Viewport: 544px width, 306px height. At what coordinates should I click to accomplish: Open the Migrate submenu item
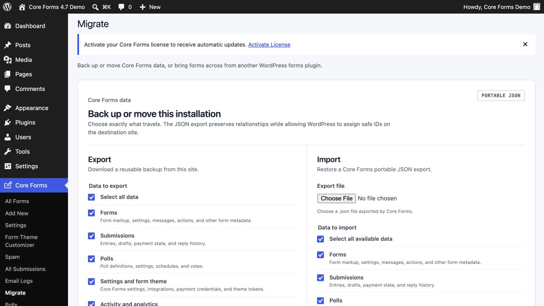[x=15, y=293]
